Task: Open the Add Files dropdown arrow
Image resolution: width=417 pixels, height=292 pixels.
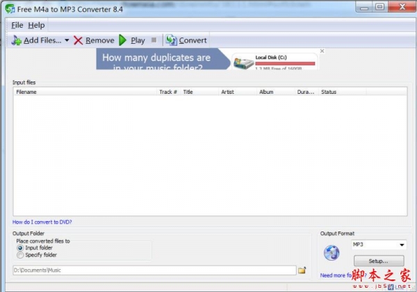Action: click(67, 40)
